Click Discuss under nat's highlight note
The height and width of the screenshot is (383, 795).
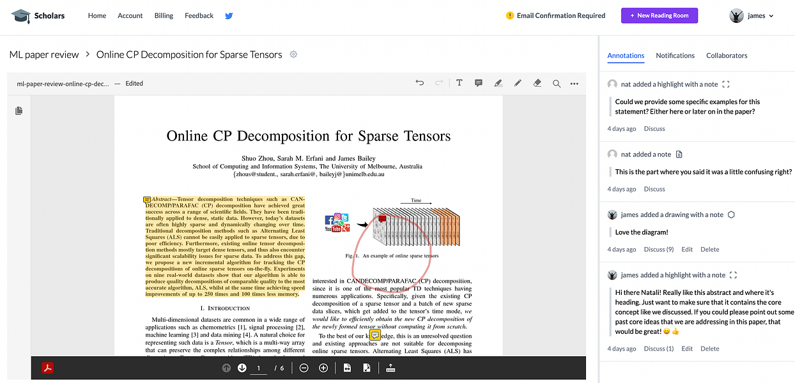pos(654,128)
